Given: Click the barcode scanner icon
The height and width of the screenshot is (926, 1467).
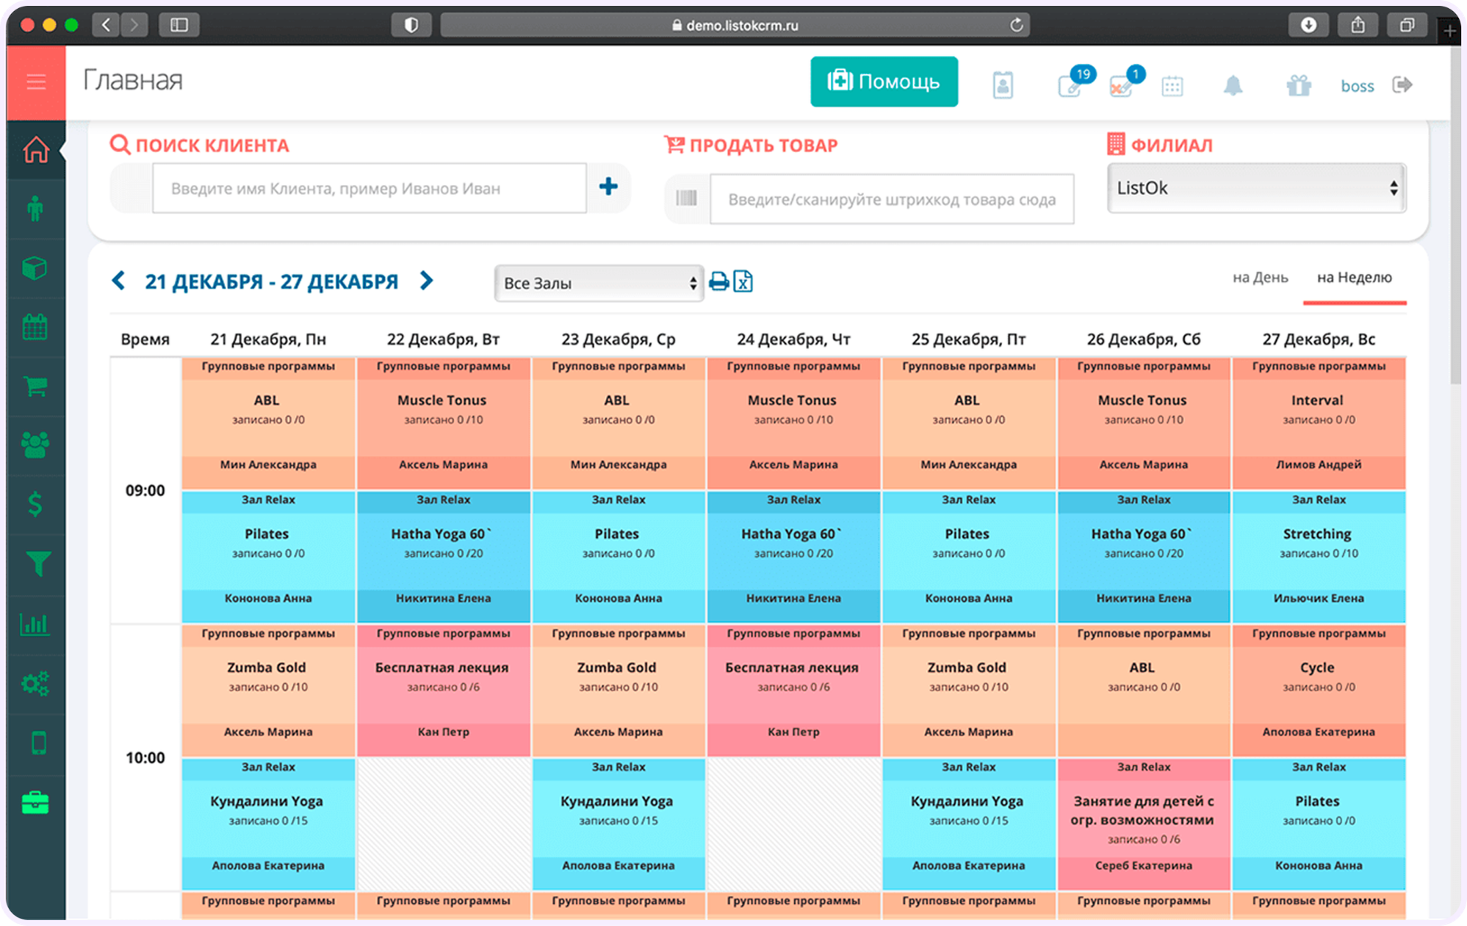Looking at the screenshot, I should tap(687, 197).
